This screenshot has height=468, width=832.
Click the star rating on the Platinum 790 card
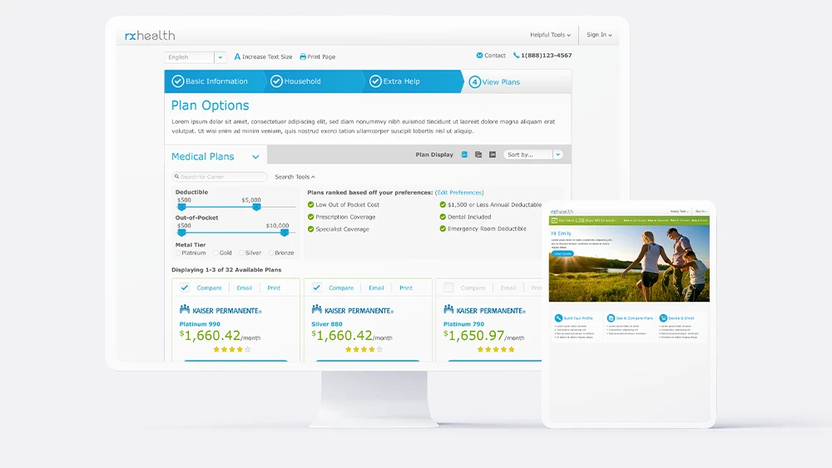(496, 349)
